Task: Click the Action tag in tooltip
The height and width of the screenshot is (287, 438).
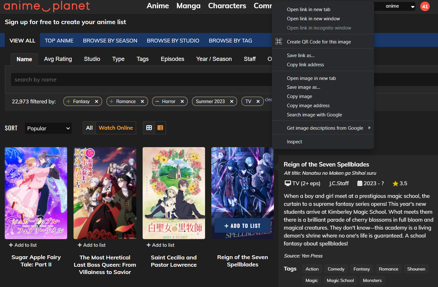Action: 312,269
